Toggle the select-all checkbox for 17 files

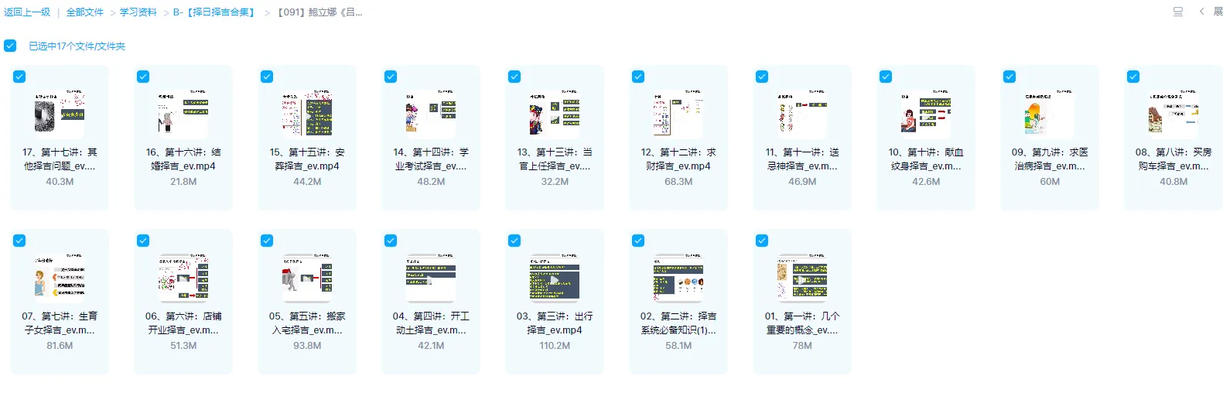click(10, 46)
